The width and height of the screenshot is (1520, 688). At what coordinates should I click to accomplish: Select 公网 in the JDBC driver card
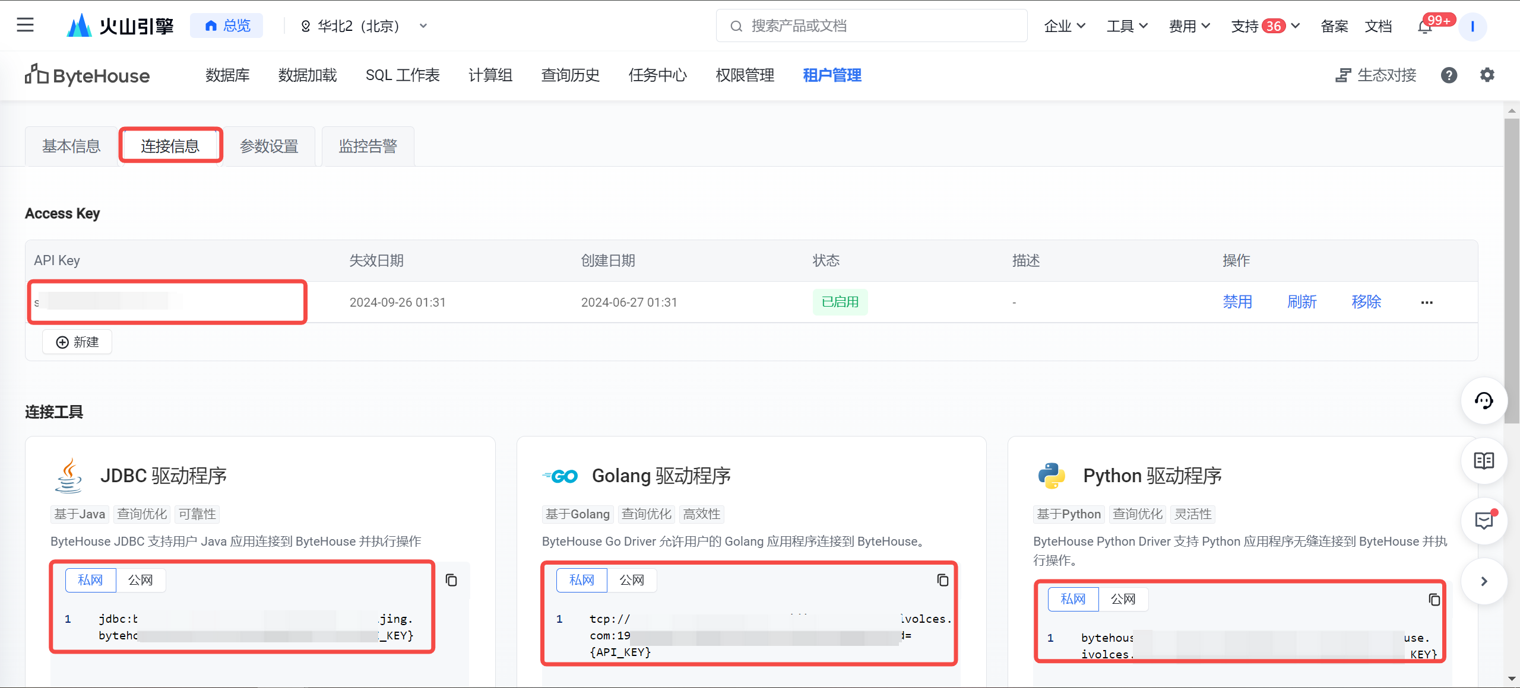tap(141, 580)
